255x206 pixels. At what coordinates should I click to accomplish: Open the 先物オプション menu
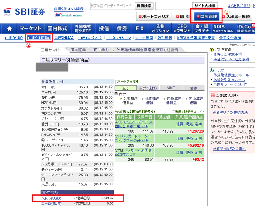click(160, 29)
